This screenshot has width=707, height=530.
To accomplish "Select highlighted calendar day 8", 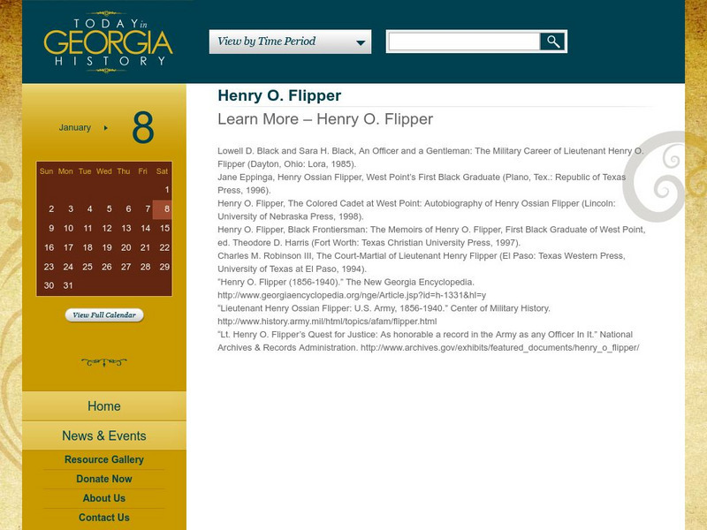I will pos(163,209).
